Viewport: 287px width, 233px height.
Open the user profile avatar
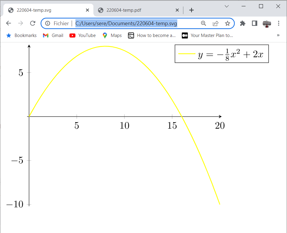267,23
